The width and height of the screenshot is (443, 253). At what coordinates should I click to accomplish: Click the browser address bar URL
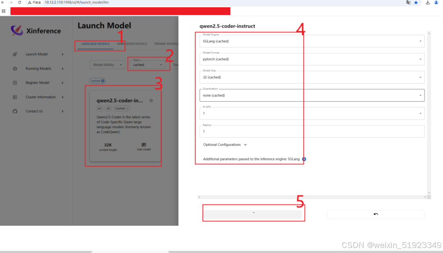[77, 3]
